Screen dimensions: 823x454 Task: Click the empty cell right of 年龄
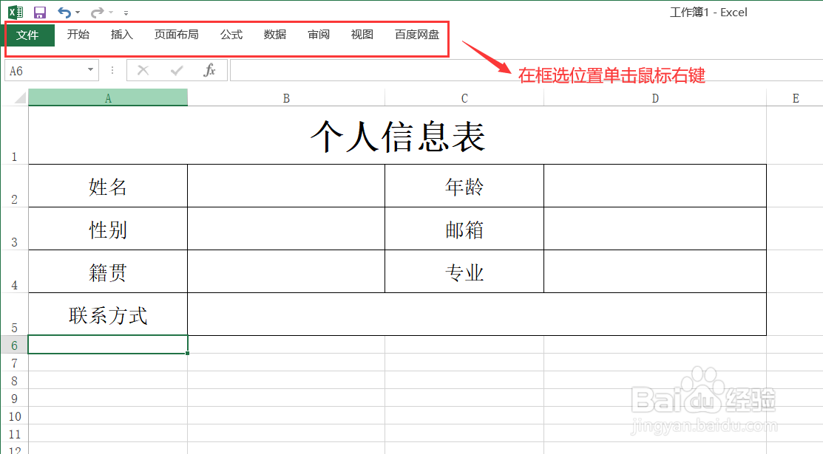(x=655, y=185)
